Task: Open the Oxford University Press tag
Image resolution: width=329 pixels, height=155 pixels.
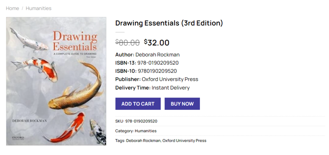Action: (184, 141)
